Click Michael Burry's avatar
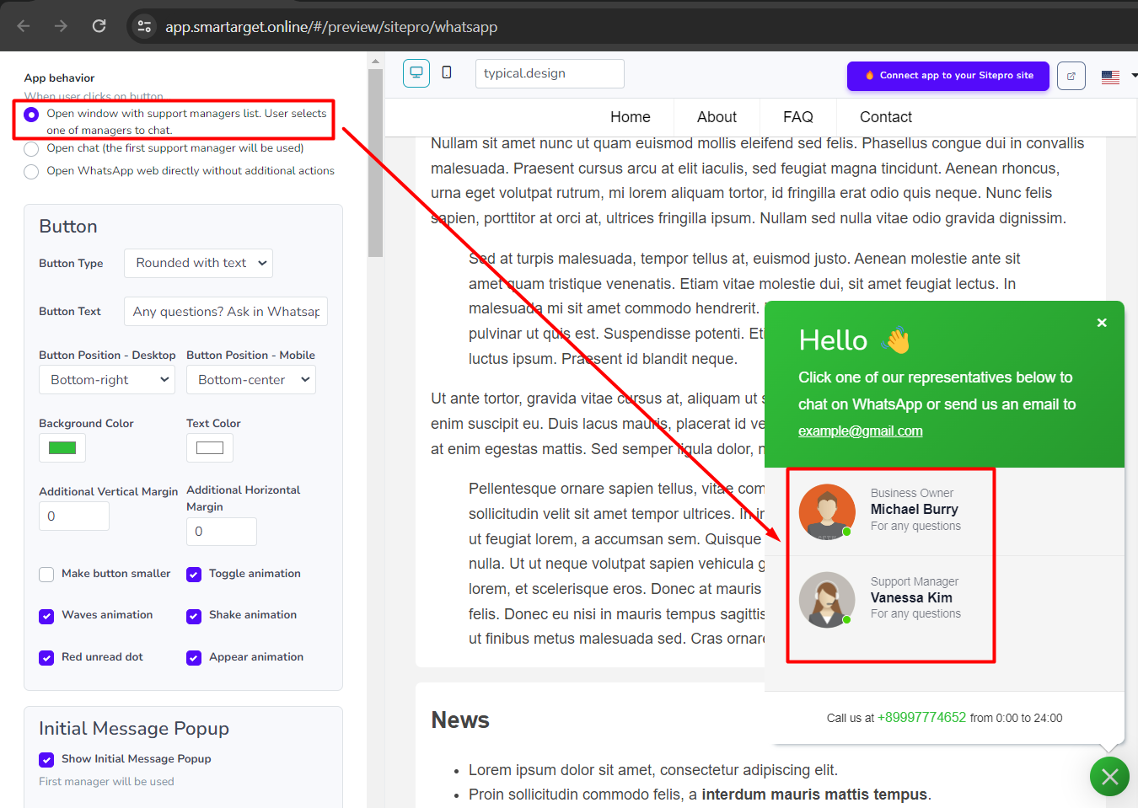This screenshot has height=808, width=1138. (x=827, y=511)
